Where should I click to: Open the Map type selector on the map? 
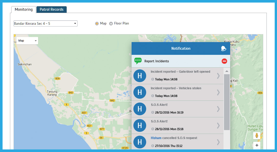click(x=27, y=41)
